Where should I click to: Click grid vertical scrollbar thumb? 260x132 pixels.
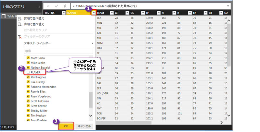tap(229, 45)
